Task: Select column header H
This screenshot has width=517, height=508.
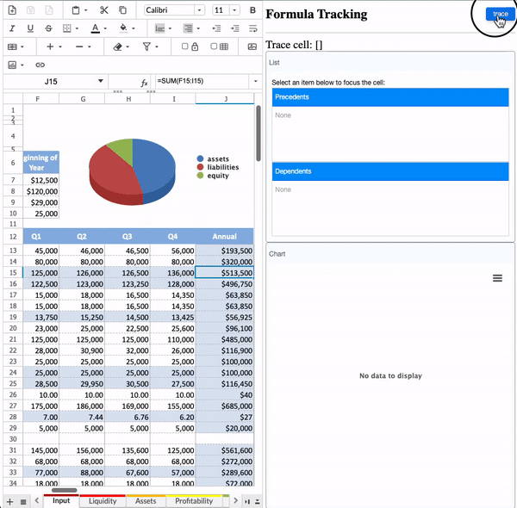Action: click(x=128, y=99)
